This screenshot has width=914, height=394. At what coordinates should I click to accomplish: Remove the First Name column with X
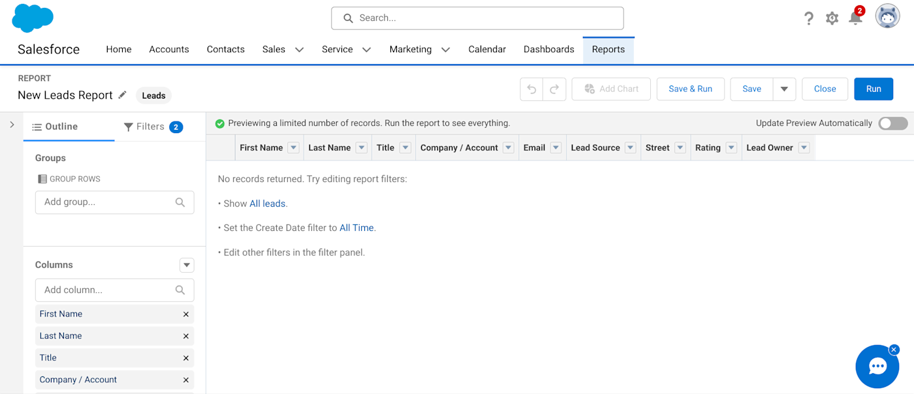click(186, 314)
